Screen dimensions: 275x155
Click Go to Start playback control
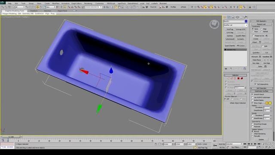[245, 144]
